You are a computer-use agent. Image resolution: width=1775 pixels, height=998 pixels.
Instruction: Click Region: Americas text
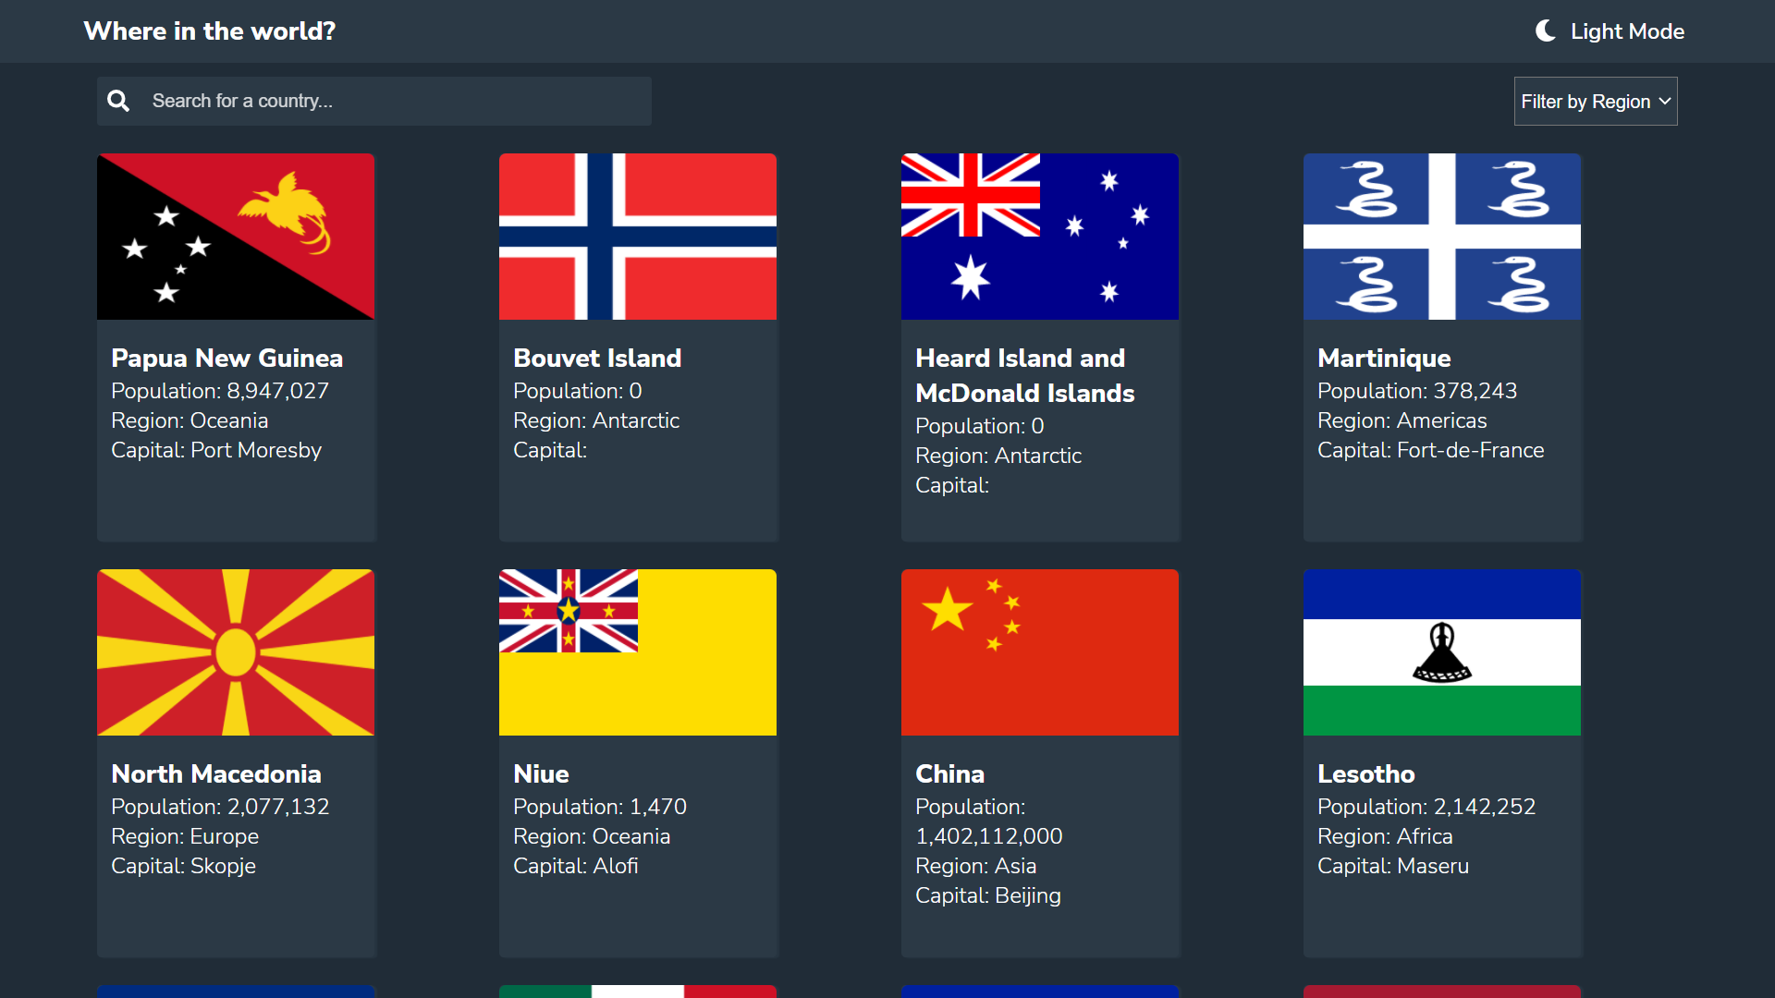(x=1402, y=420)
